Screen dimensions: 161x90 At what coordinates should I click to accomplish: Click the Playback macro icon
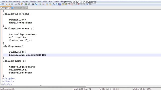coord(85,4)
